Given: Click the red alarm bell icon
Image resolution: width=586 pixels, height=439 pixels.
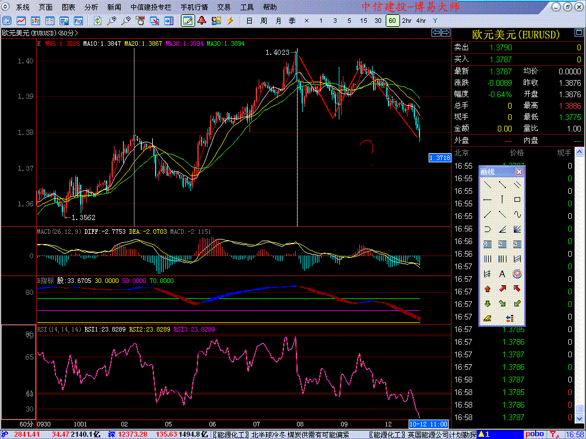Looking at the screenshot, I should (202, 21).
